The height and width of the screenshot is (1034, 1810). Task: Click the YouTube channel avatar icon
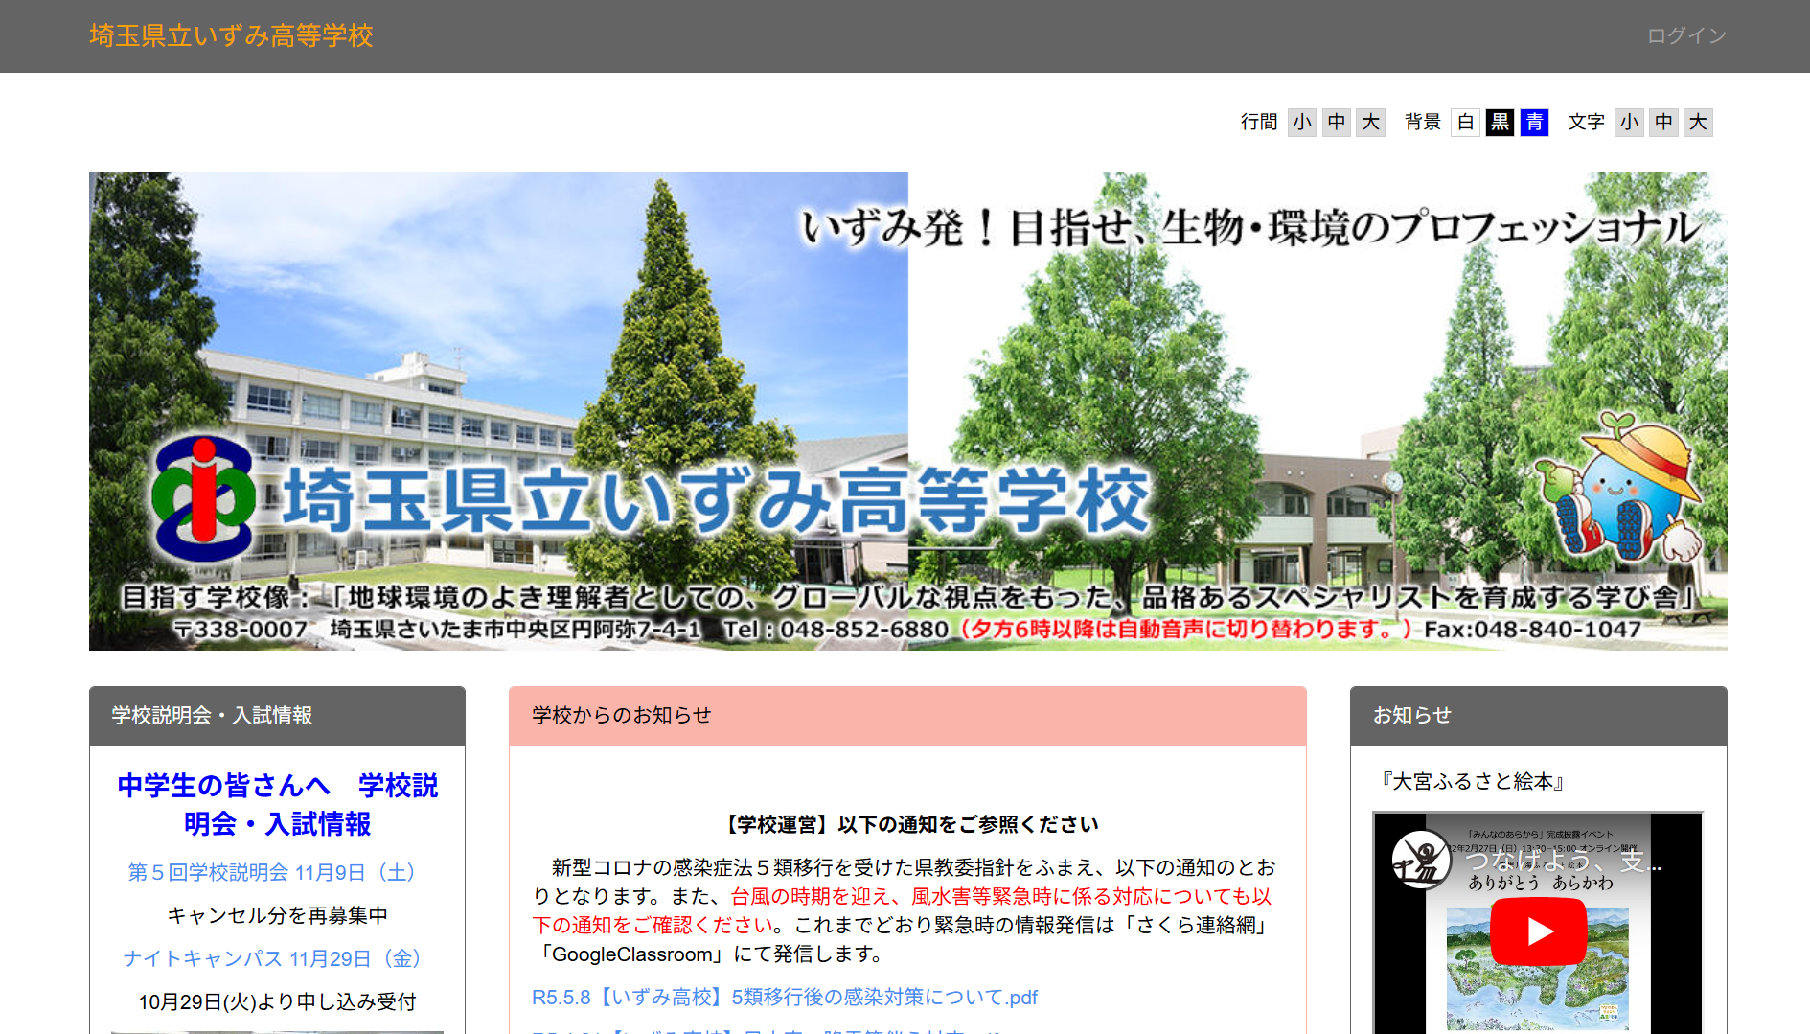1420,860
